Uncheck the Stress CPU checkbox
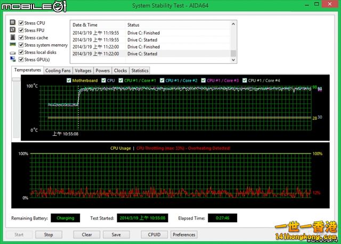 click(21, 23)
